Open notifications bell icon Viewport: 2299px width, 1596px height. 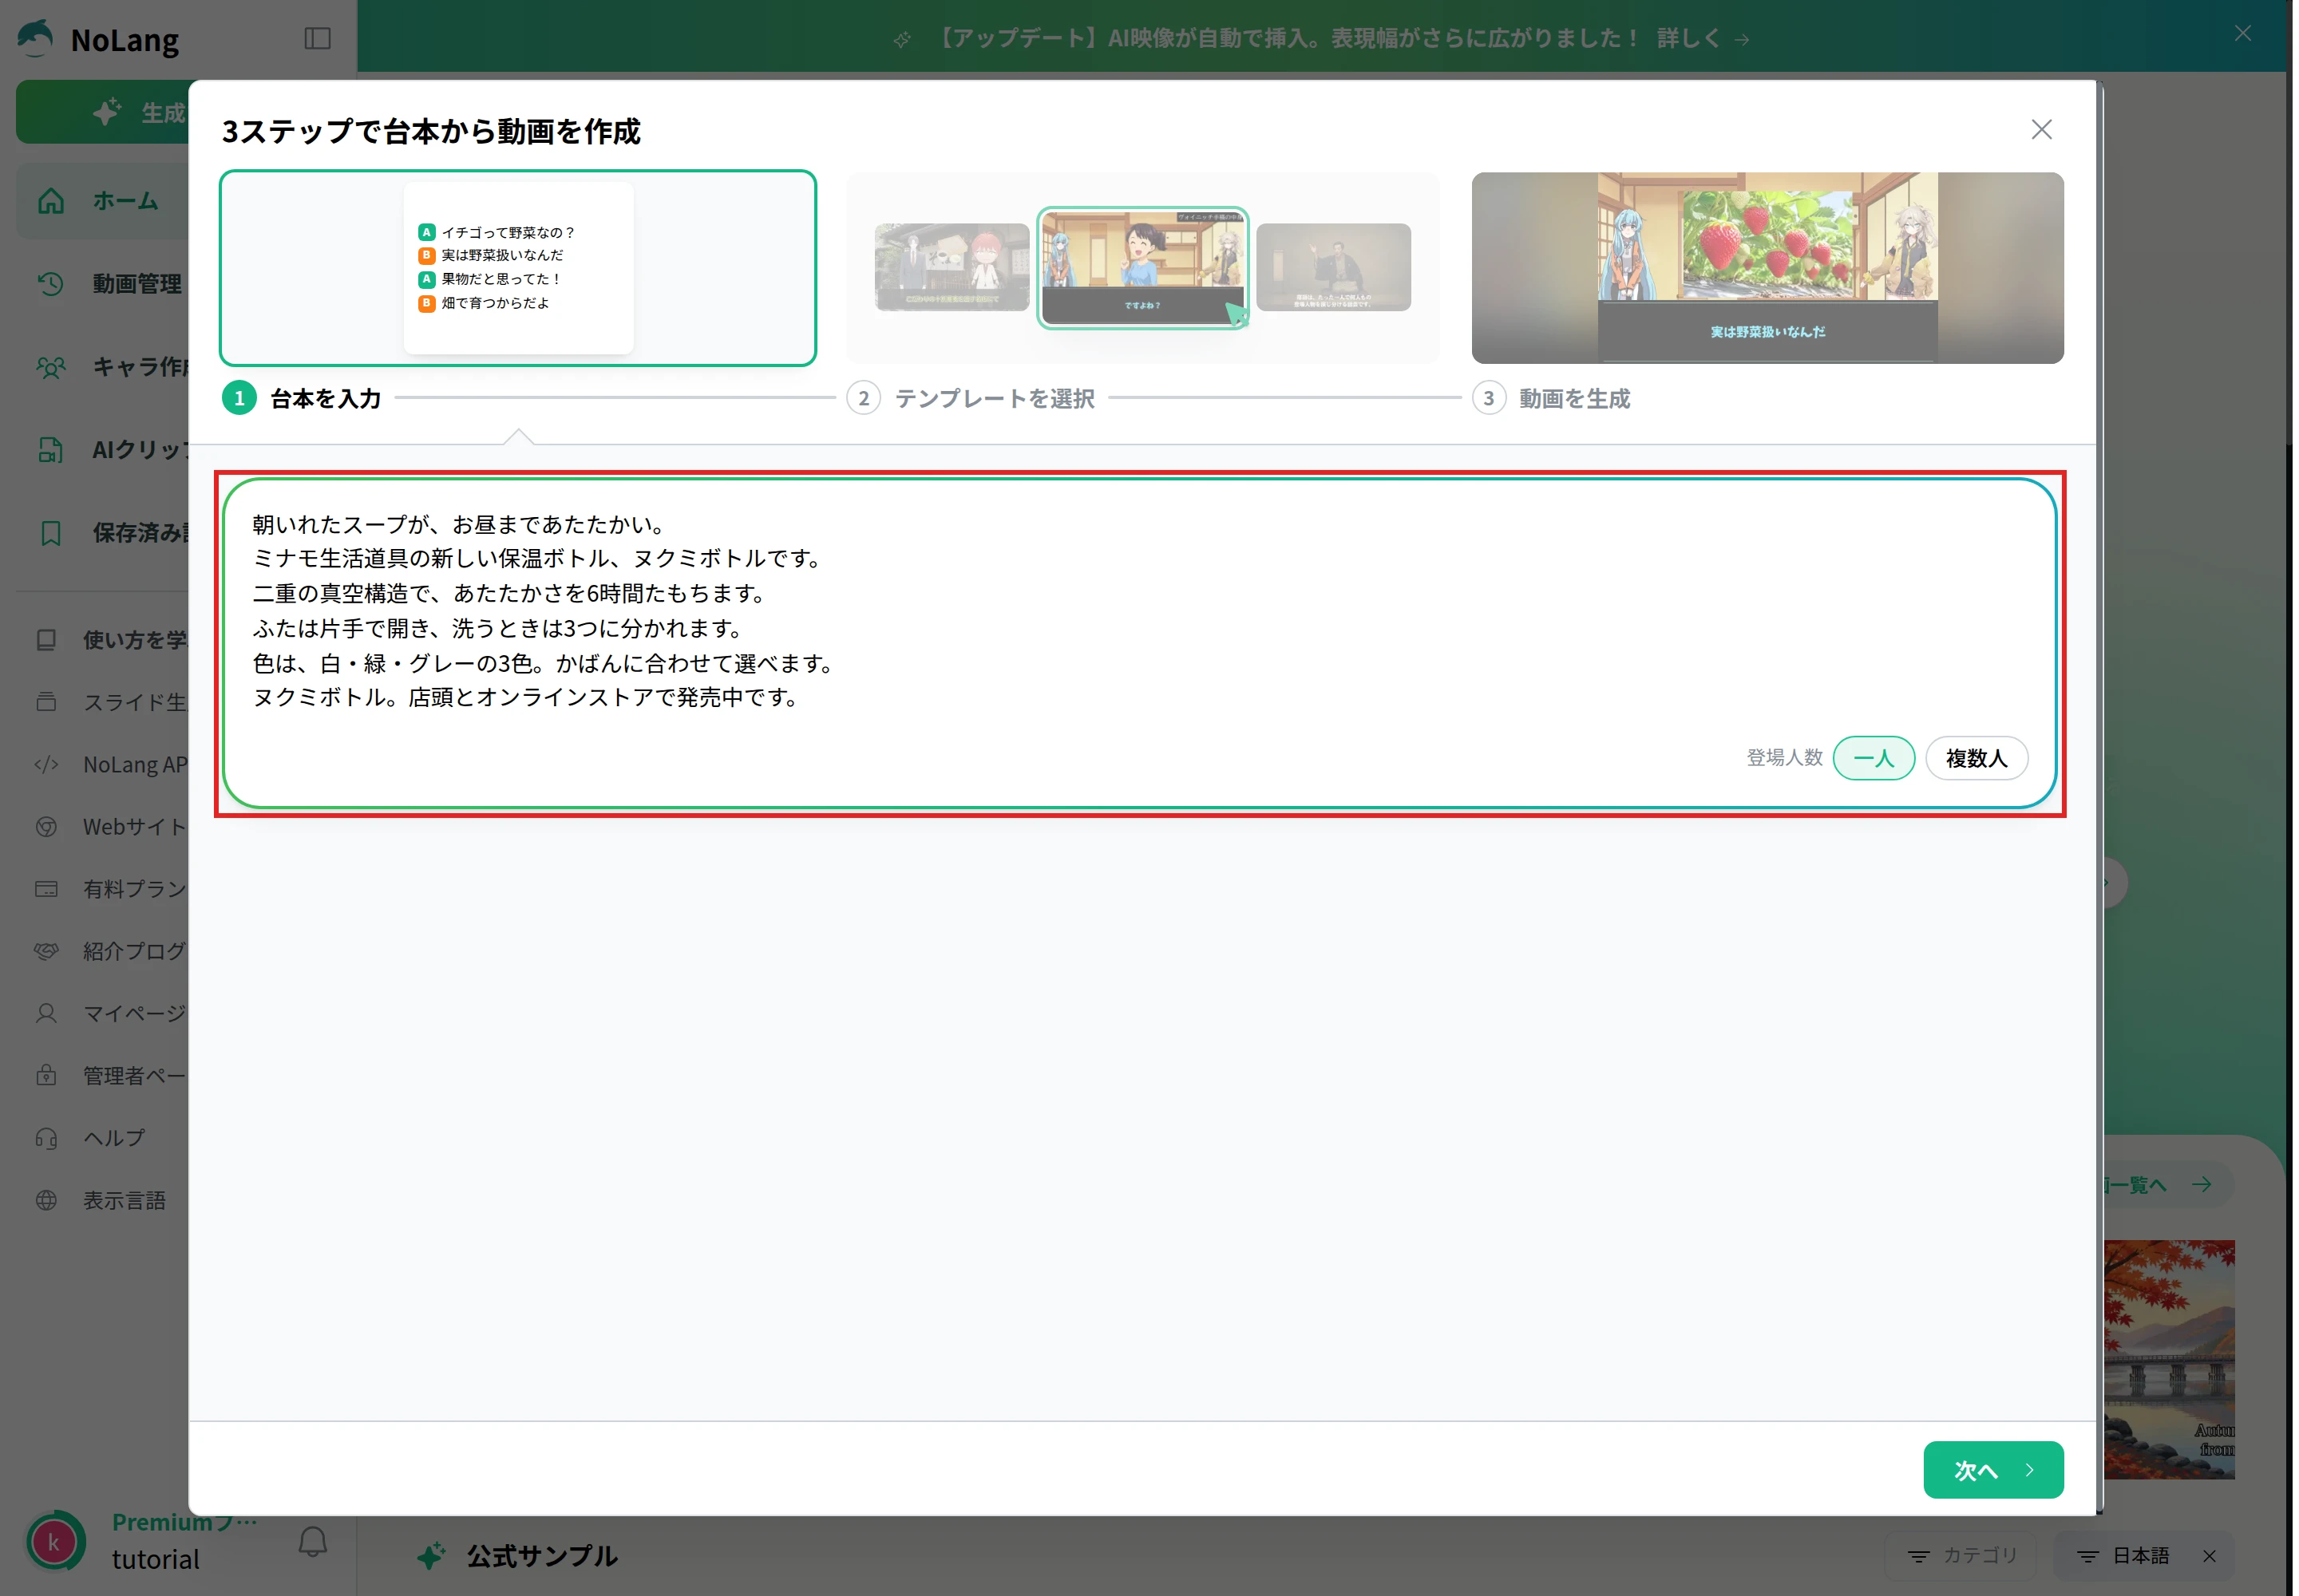(x=313, y=1541)
